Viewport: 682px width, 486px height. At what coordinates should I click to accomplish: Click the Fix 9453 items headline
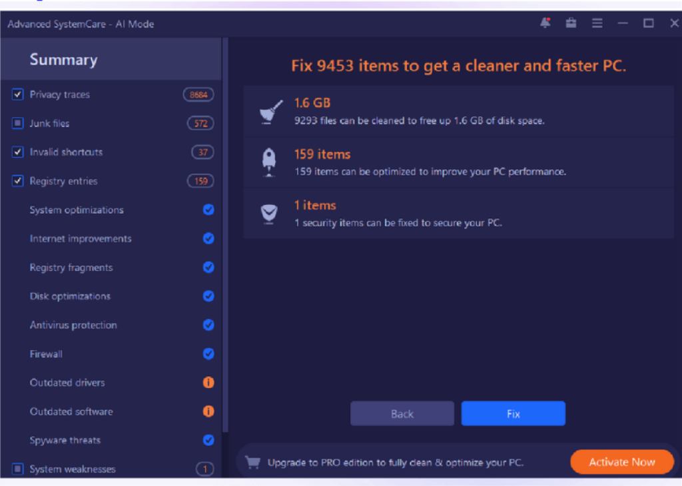(x=458, y=66)
